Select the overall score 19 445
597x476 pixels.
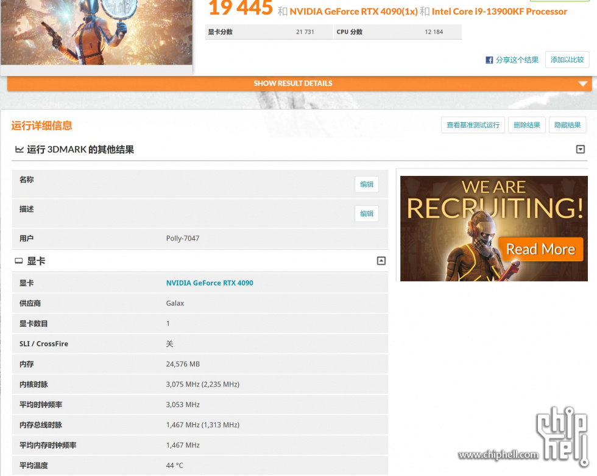click(241, 8)
